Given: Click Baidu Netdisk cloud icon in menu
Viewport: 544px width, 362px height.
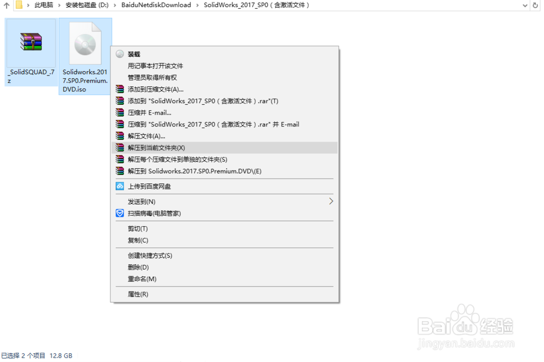Looking at the screenshot, I should coord(120,186).
